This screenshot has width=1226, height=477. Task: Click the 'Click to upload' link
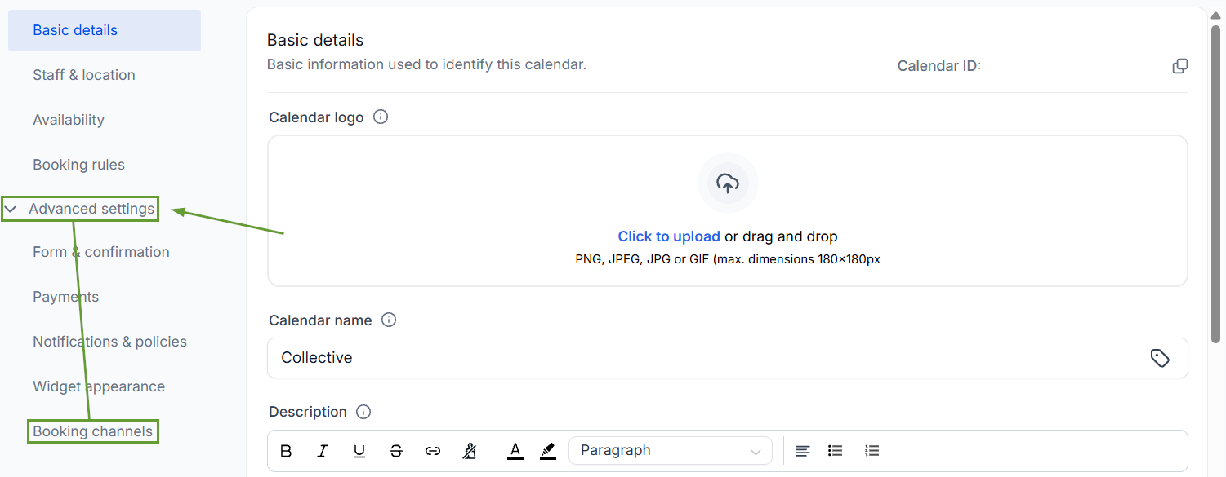click(x=669, y=236)
